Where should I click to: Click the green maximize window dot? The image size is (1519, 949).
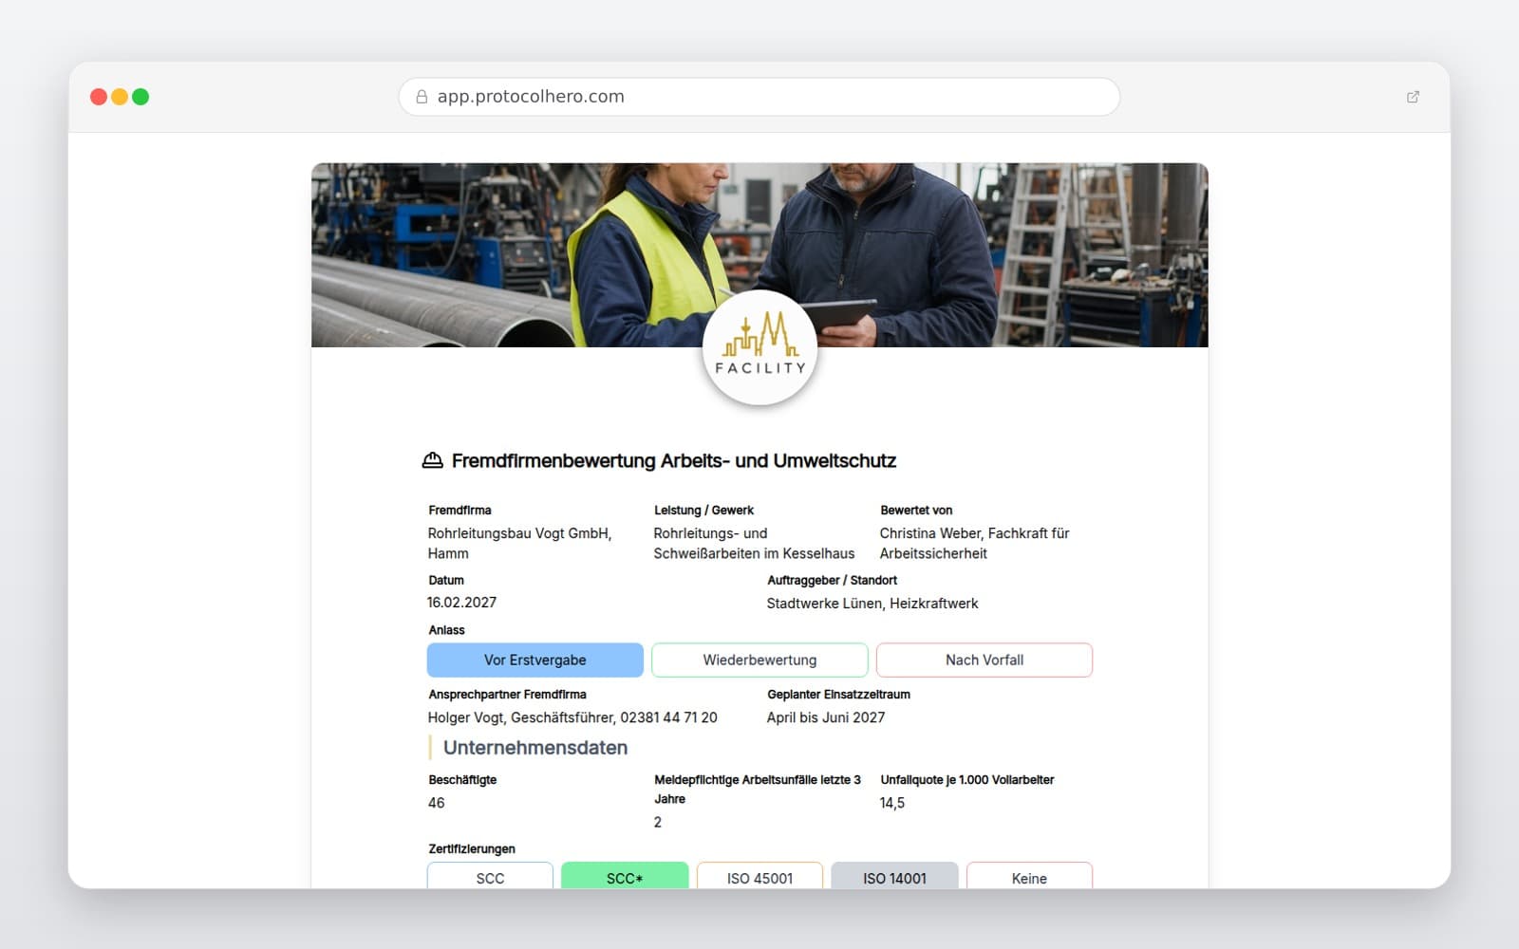point(141,97)
